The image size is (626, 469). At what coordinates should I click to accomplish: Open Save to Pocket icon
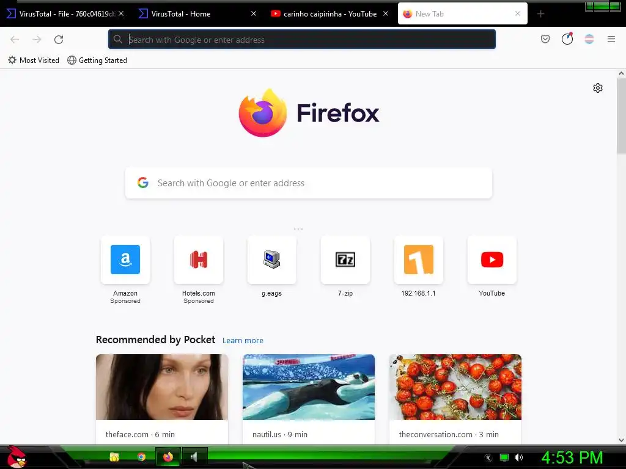tap(545, 39)
